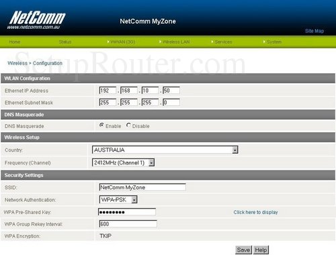Click the Help button
The height and width of the screenshot is (255, 336).
click(261, 250)
